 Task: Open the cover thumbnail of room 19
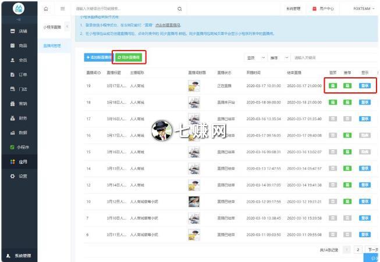194,86
